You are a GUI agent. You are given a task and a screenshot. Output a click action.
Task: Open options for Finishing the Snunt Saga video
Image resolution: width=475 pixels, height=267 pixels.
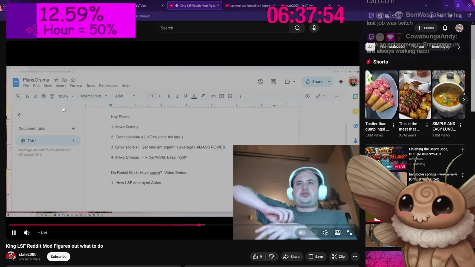tap(463, 150)
